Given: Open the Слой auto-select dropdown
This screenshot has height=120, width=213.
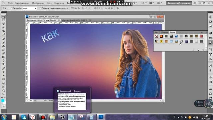Looking at the screenshot, I should point(30,8).
